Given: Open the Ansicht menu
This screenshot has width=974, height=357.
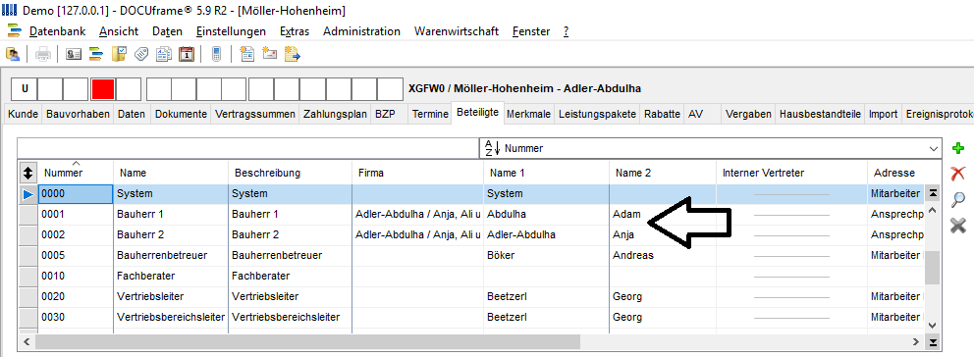Looking at the screenshot, I should tap(119, 31).
